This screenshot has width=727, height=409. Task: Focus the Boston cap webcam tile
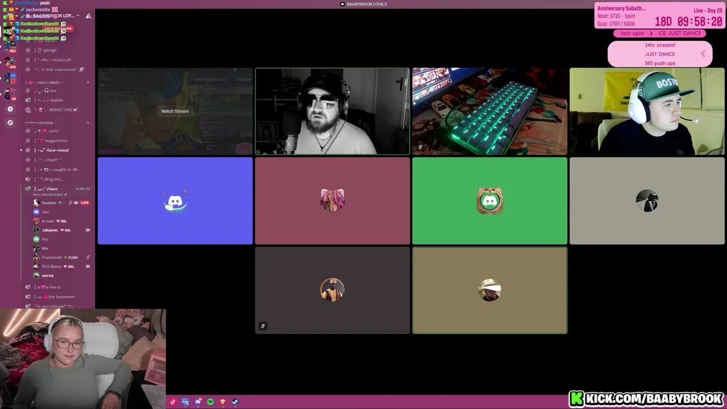(x=647, y=111)
